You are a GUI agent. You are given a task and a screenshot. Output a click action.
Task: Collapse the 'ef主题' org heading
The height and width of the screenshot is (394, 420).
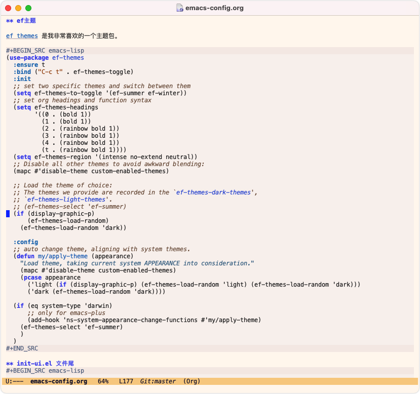[x=21, y=21]
